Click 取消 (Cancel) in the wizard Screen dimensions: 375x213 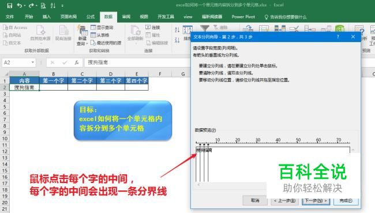[x=255, y=200]
